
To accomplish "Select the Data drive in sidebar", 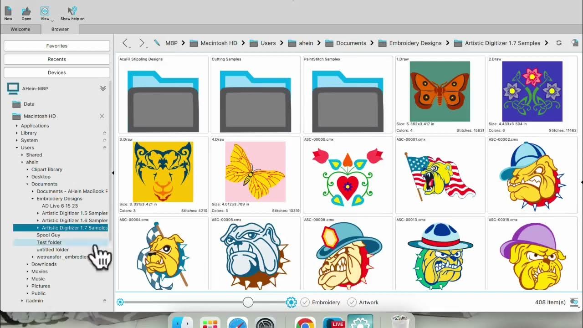I will click(x=29, y=104).
